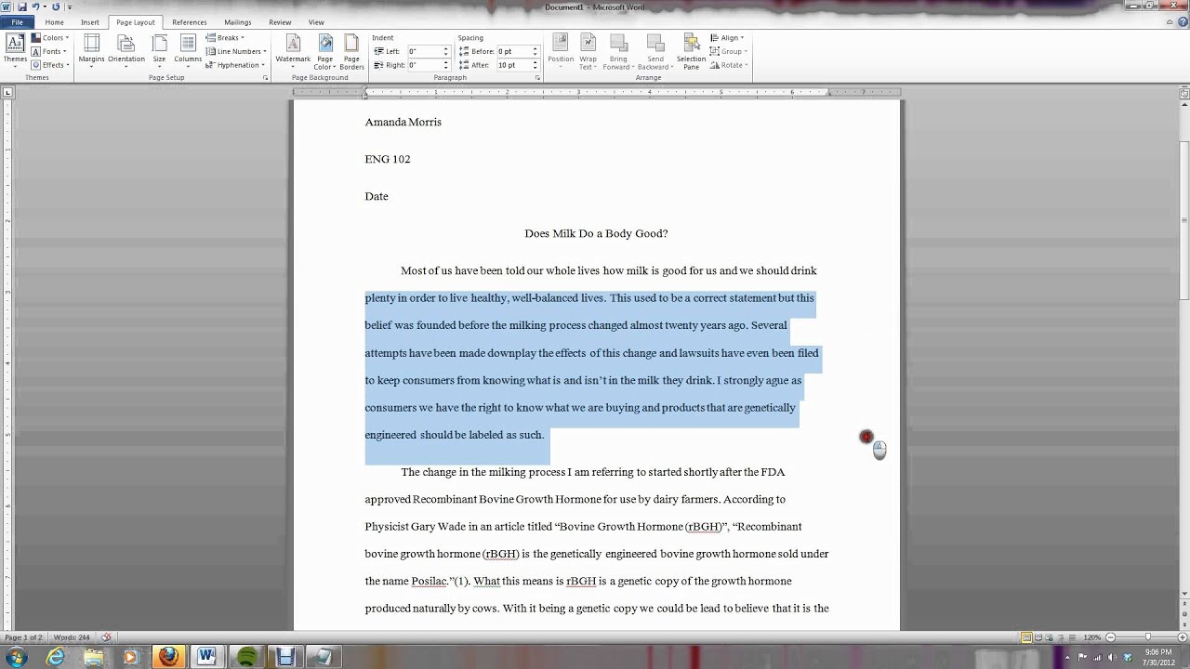Open Firefox from the taskbar
The image size is (1190, 669).
(168, 657)
